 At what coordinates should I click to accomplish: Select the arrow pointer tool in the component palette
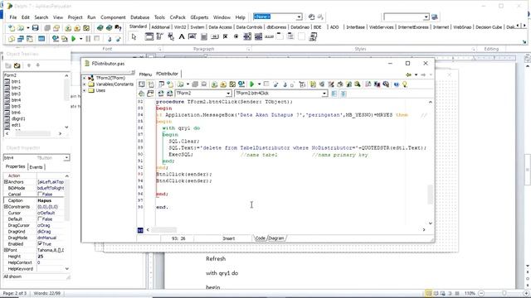134,36
